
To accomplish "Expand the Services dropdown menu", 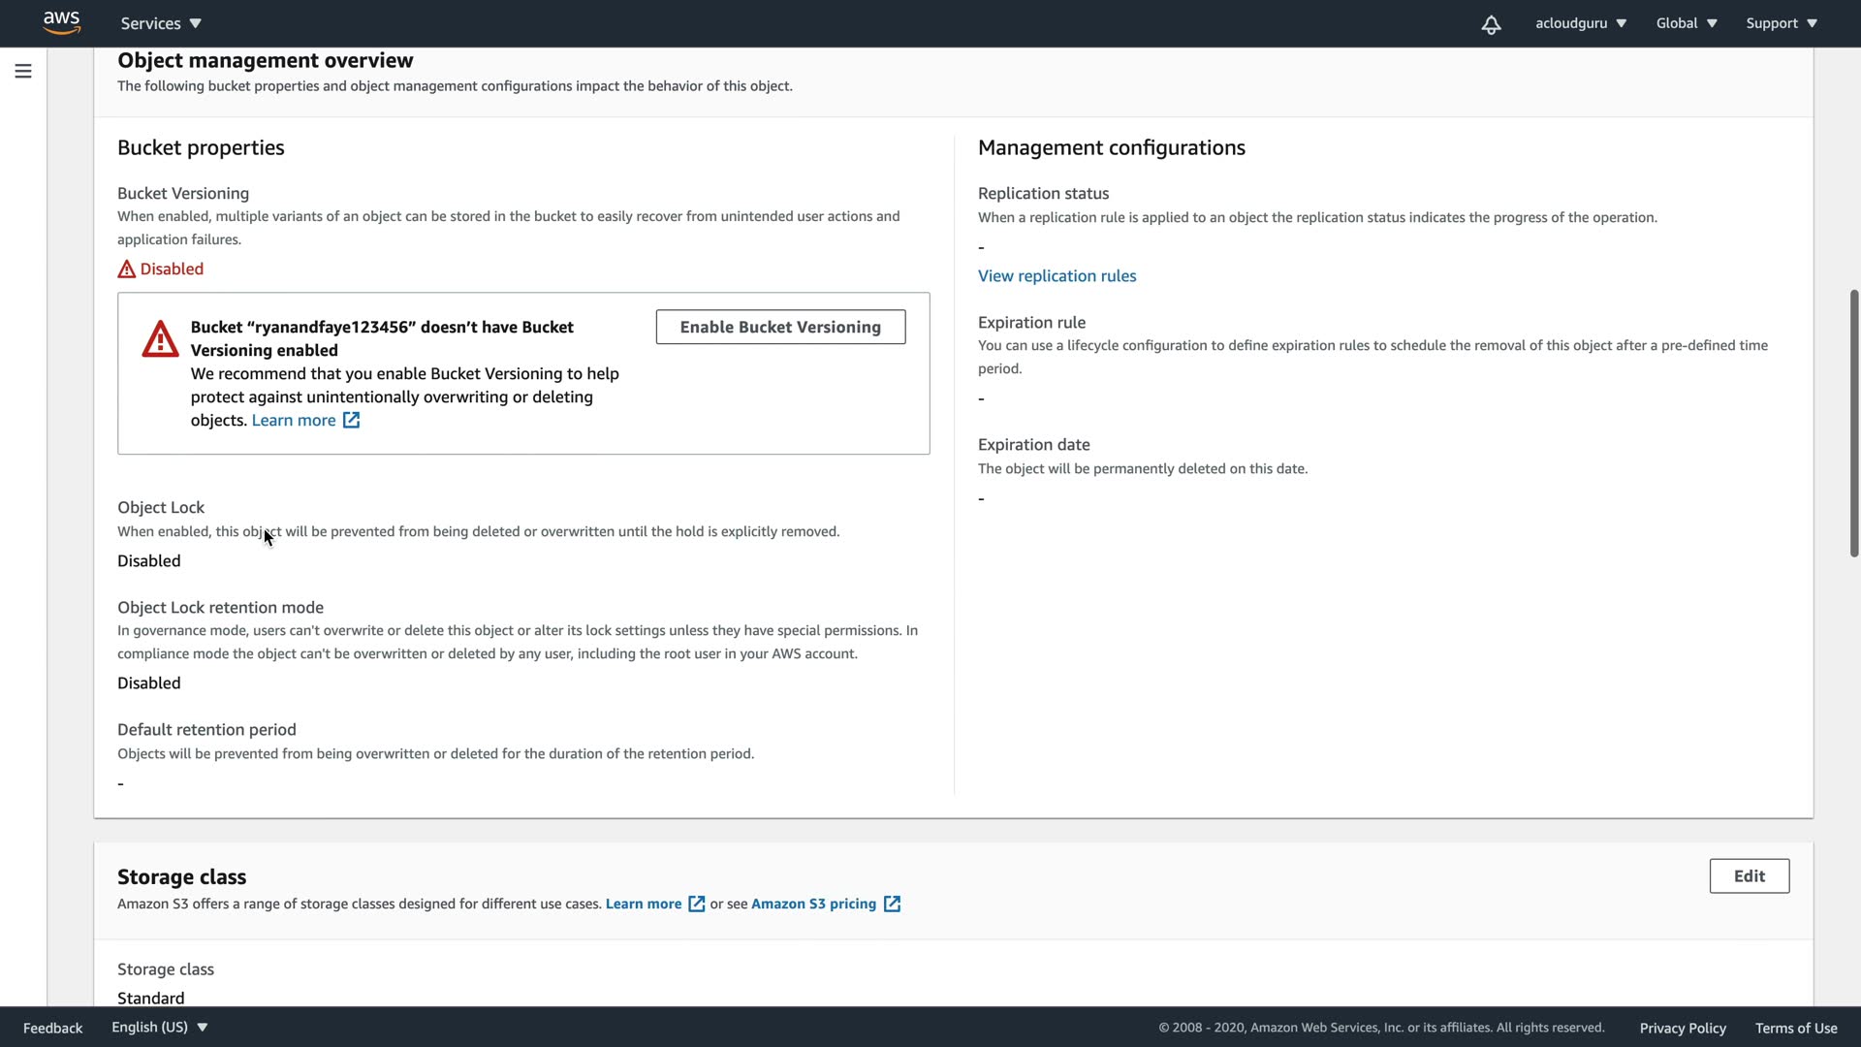I will point(161,23).
